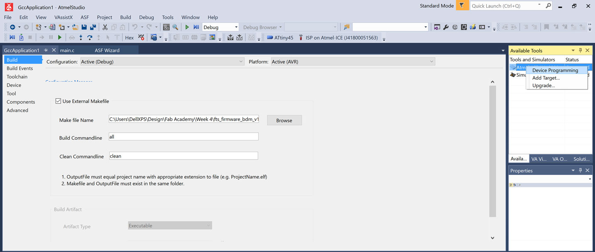
Task: Open Properties panel window position dropdown
Action: coord(573,170)
